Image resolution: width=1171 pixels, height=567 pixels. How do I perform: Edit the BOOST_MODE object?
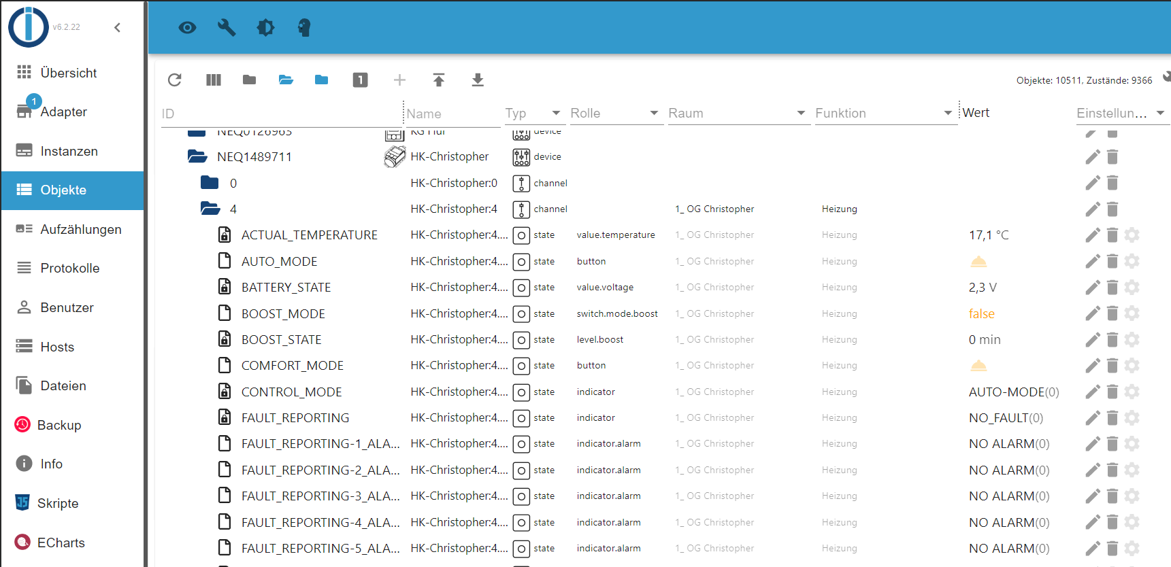pyautogui.click(x=1093, y=313)
